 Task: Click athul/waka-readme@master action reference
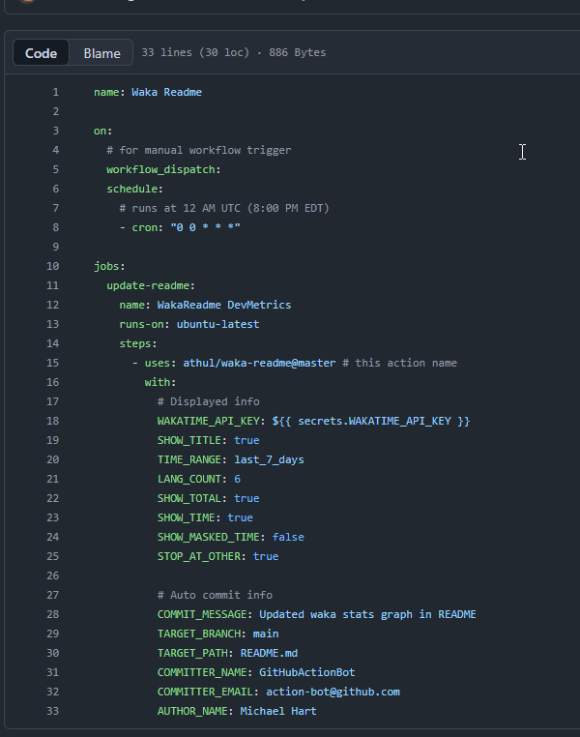(x=259, y=363)
